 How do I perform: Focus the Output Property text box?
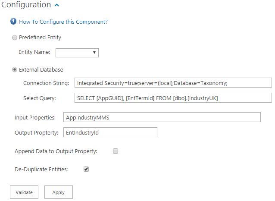click(x=110, y=132)
